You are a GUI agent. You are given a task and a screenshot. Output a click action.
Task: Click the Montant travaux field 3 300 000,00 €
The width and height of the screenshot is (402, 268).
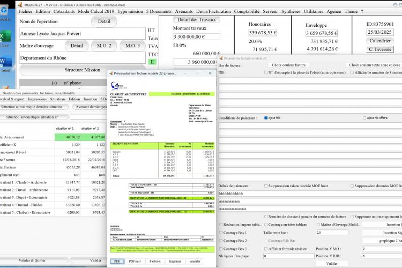point(196,36)
